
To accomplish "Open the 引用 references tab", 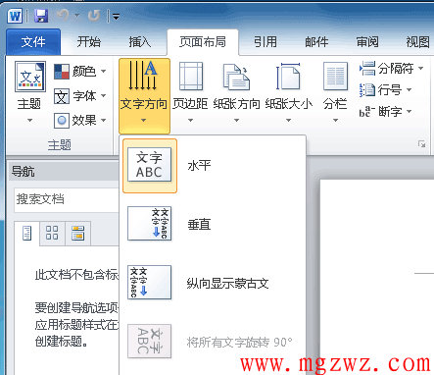I will [265, 42].
